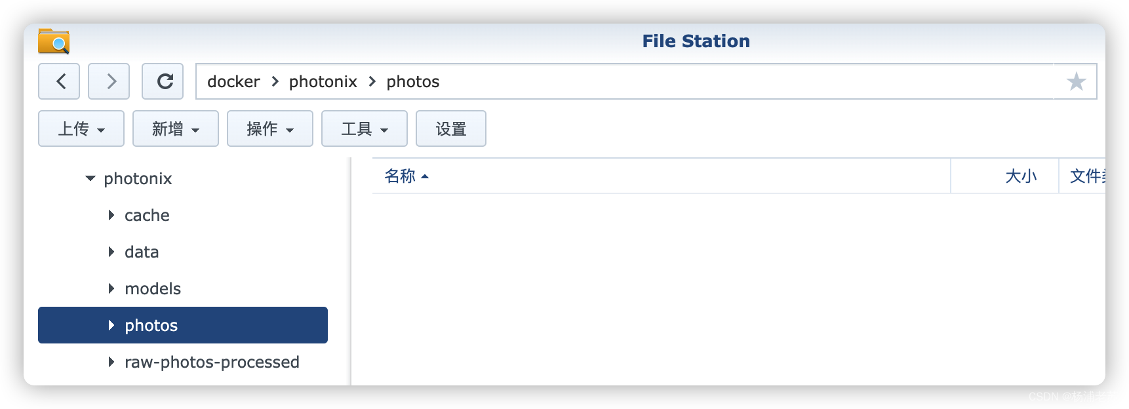Select the raw-photos-processed folder
1129x409 pixels.
coord(211,362)
